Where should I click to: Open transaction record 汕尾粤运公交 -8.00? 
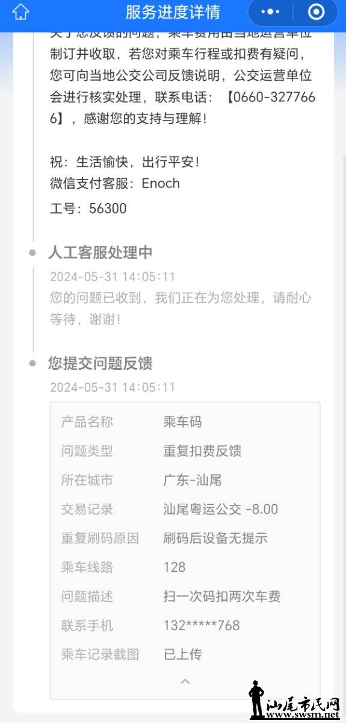coord(221,509)
